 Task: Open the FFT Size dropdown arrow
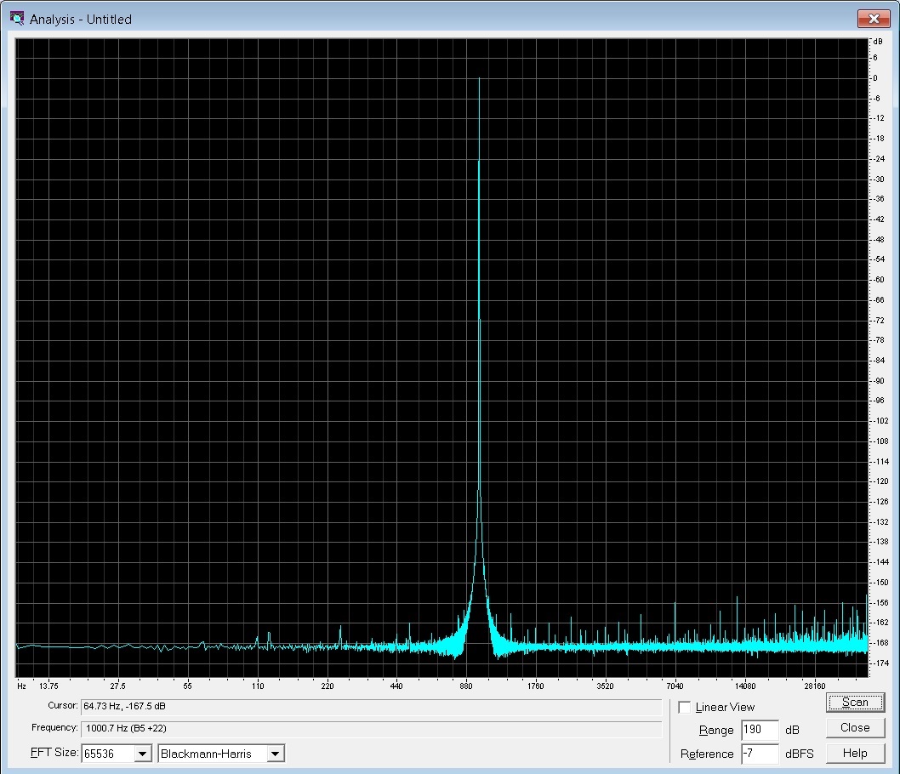[143, 754]
